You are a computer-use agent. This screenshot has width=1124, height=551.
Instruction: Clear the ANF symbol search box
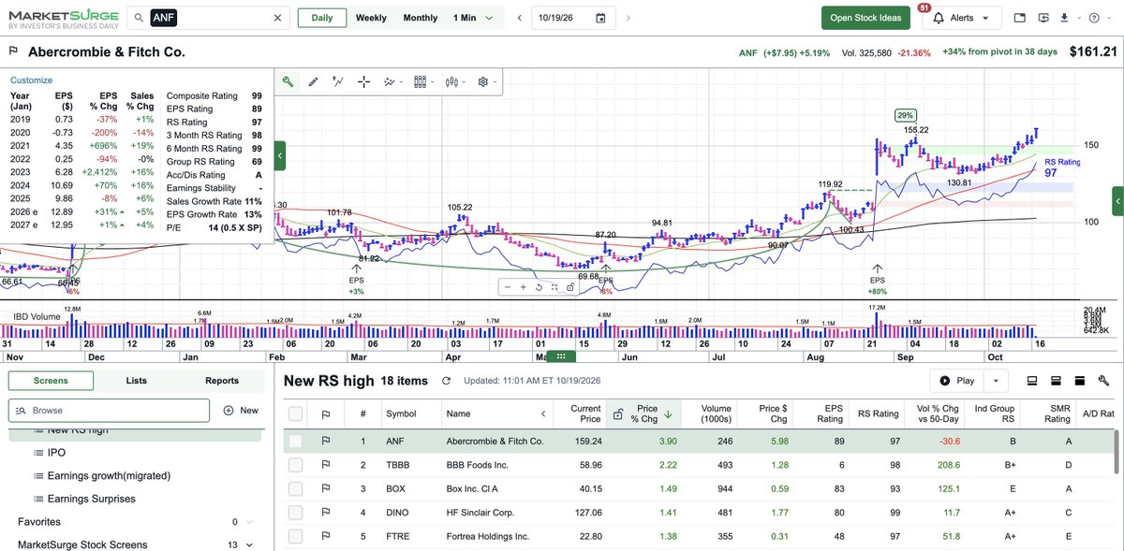277,18
